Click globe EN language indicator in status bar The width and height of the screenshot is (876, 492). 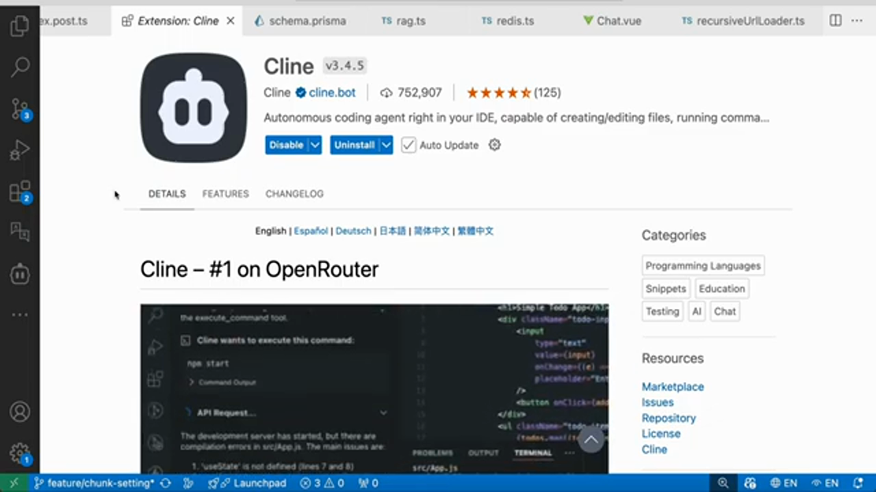pyautogui.click(x=784, y=483)
